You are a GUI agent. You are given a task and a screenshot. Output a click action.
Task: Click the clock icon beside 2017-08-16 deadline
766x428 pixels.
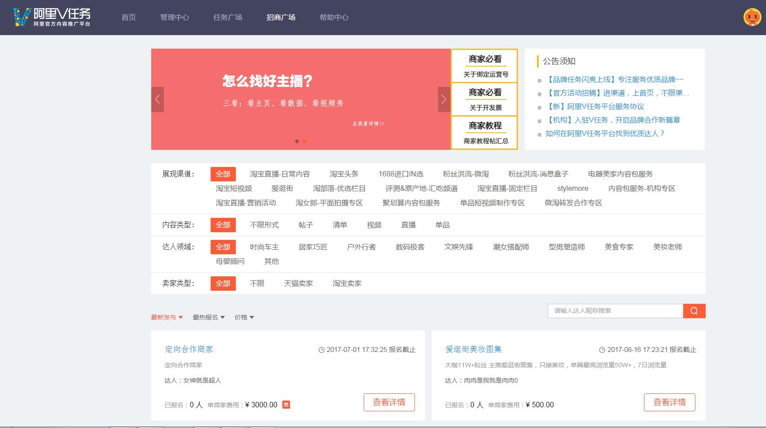tap(602, 348)
